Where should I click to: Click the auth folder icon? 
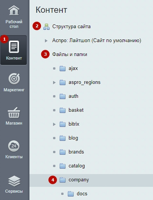(x=62, y=96)
